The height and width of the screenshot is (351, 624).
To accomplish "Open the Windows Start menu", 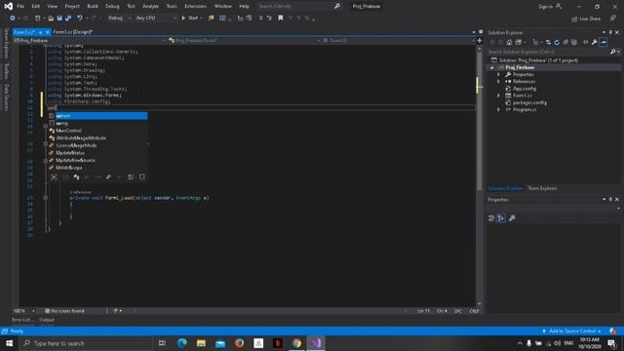I will (x=9, y=343).
